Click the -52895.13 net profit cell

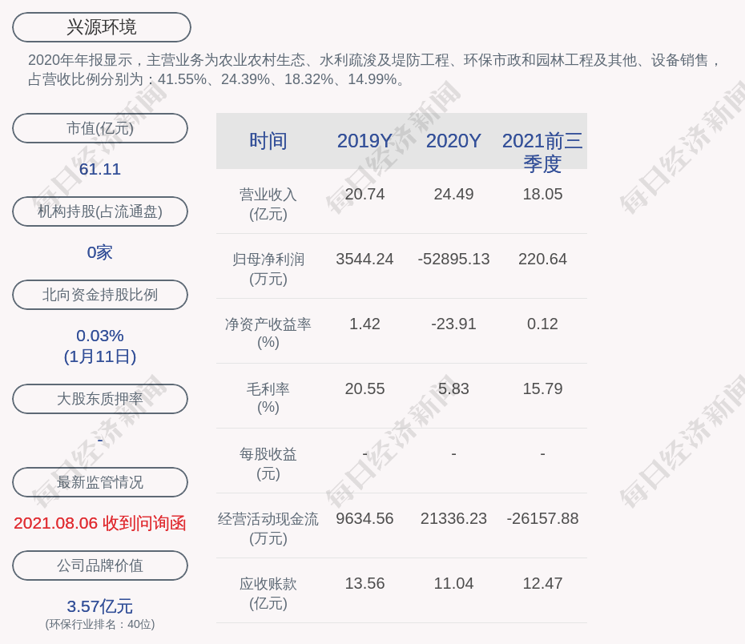[x=453, y=260]
